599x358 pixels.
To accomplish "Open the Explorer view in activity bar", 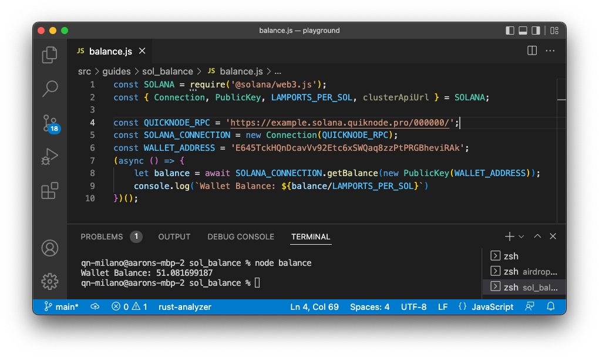I will pos(50,55).
